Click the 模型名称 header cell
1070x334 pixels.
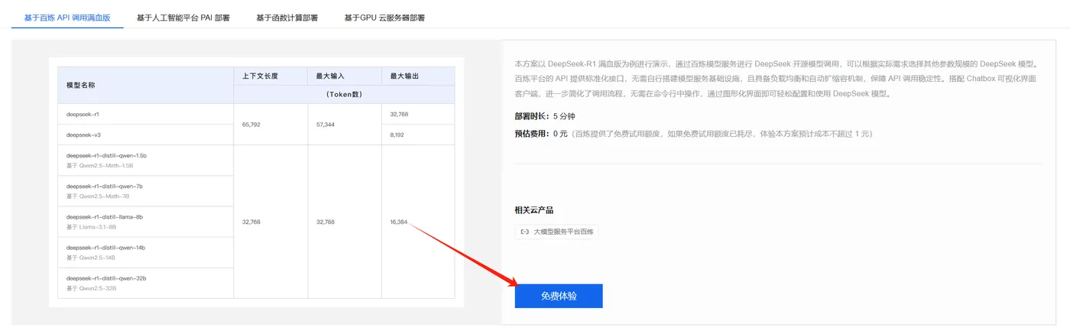pos(145,85)
